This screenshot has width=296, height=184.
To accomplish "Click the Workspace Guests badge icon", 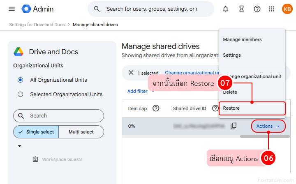I will [x=35, y=159].
